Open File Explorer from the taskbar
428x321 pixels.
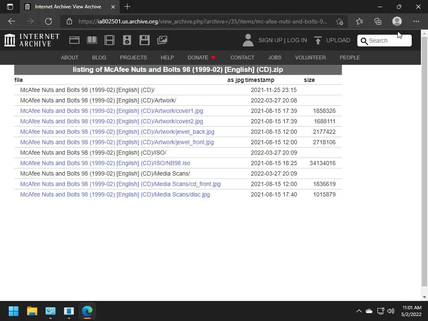pos(32,311)
